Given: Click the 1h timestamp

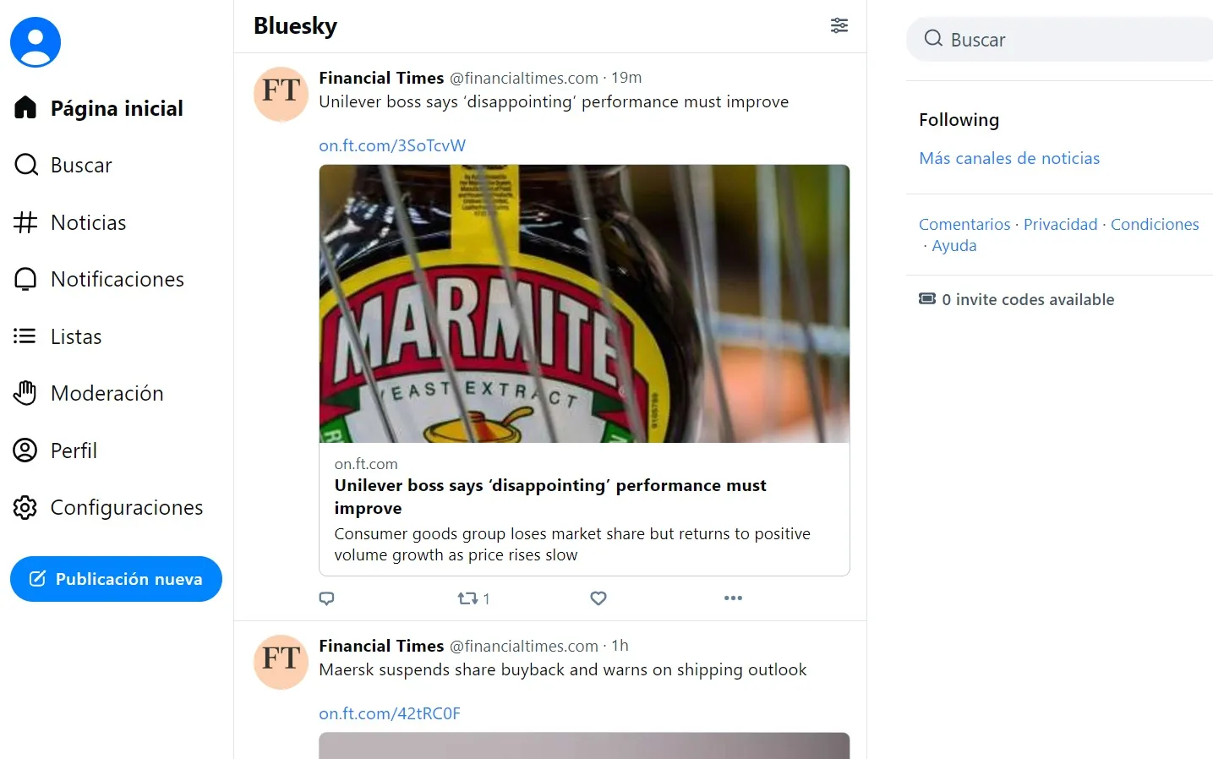Looking at the screenshot, I should [620, 646].
